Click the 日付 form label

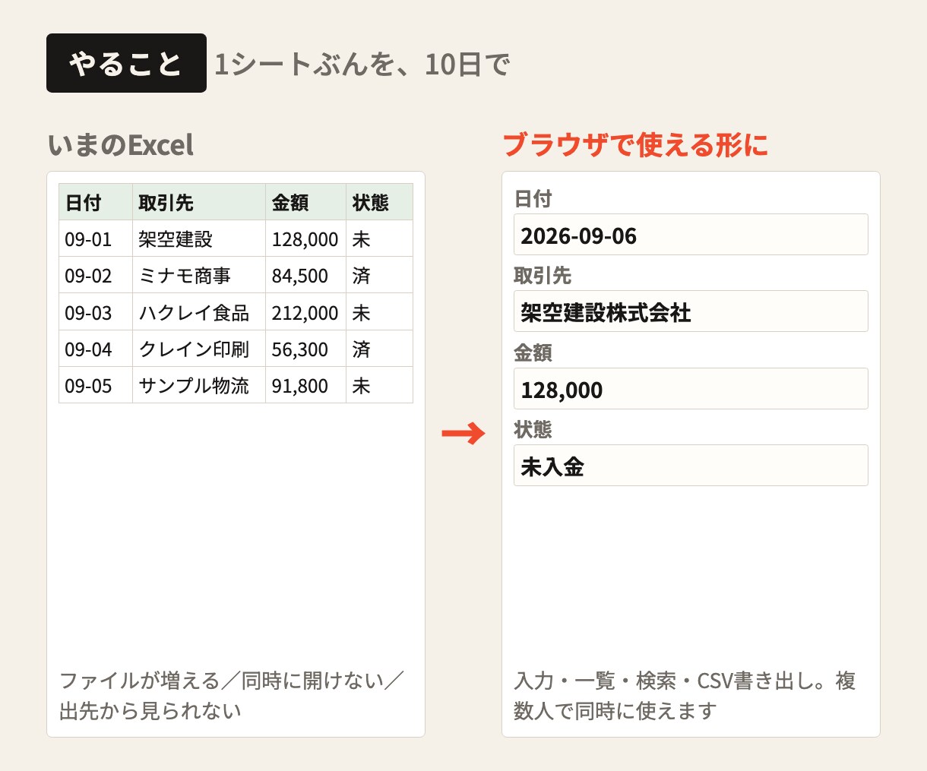click(x=533, y=198)
